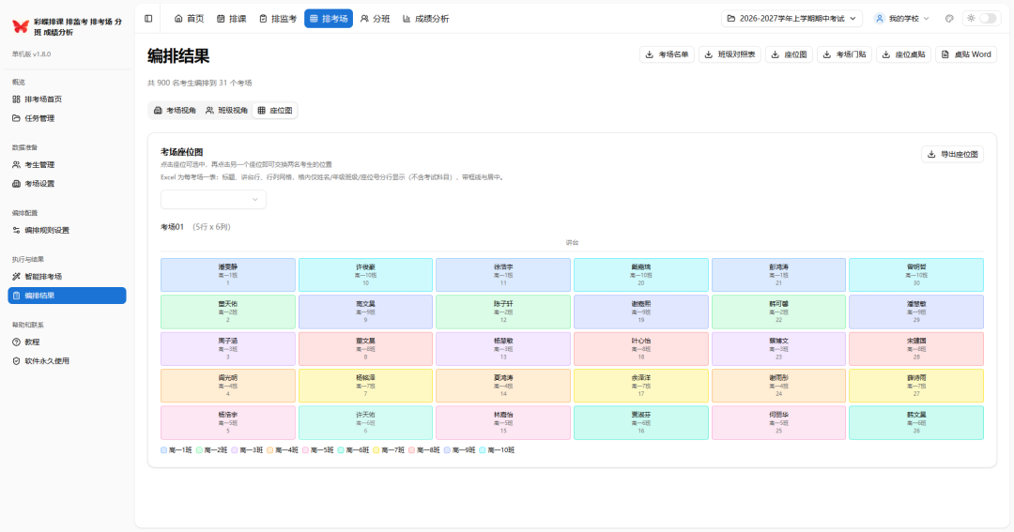Click the 单机版 v1.8.0 version label
Screen dimensions: 1014x532
pos(31,54)
